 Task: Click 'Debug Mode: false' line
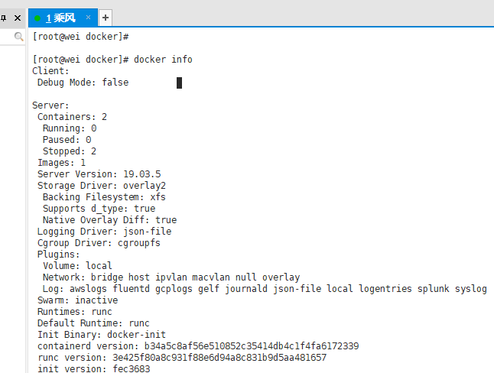coord(83,83)
